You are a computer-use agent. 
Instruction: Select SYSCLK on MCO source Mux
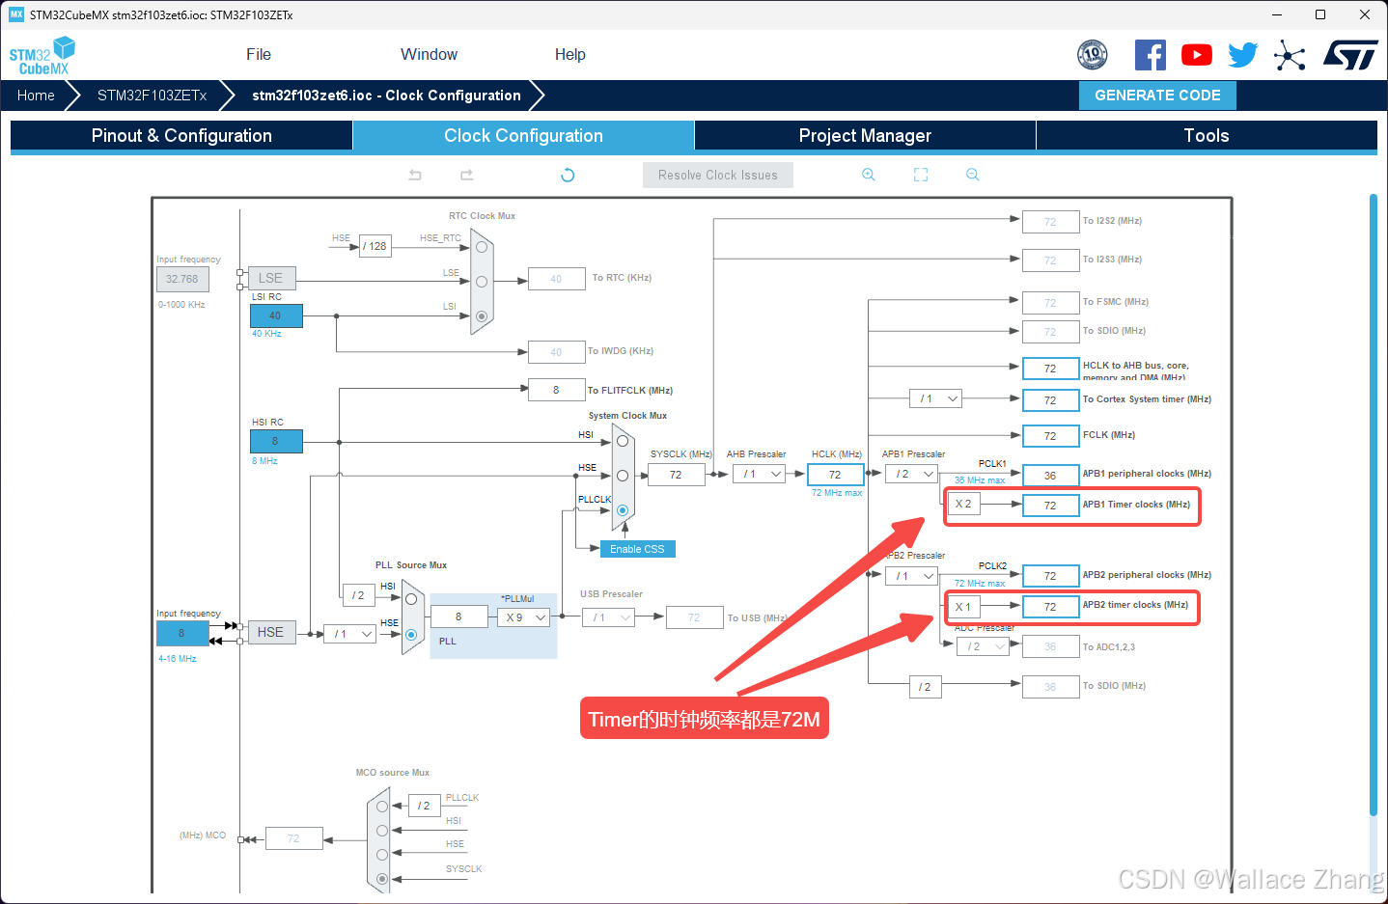382,878
